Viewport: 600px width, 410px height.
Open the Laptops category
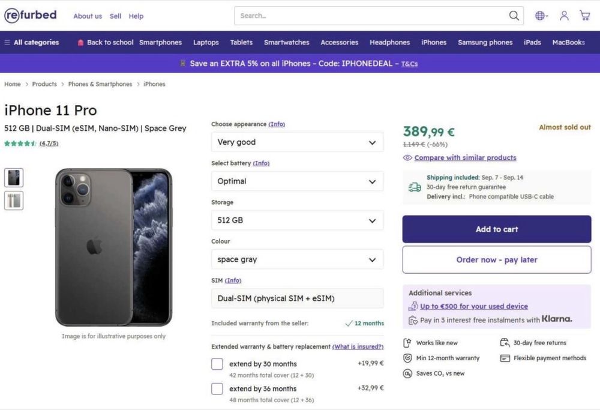(x=206, y=43)
